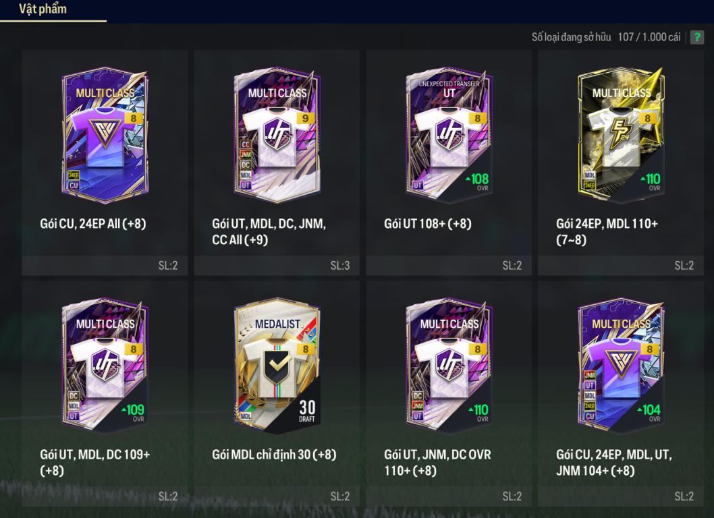Click the Multi Class 104+ OVR pack image
The image size is (714, 518).
click(x=621, y=366)
